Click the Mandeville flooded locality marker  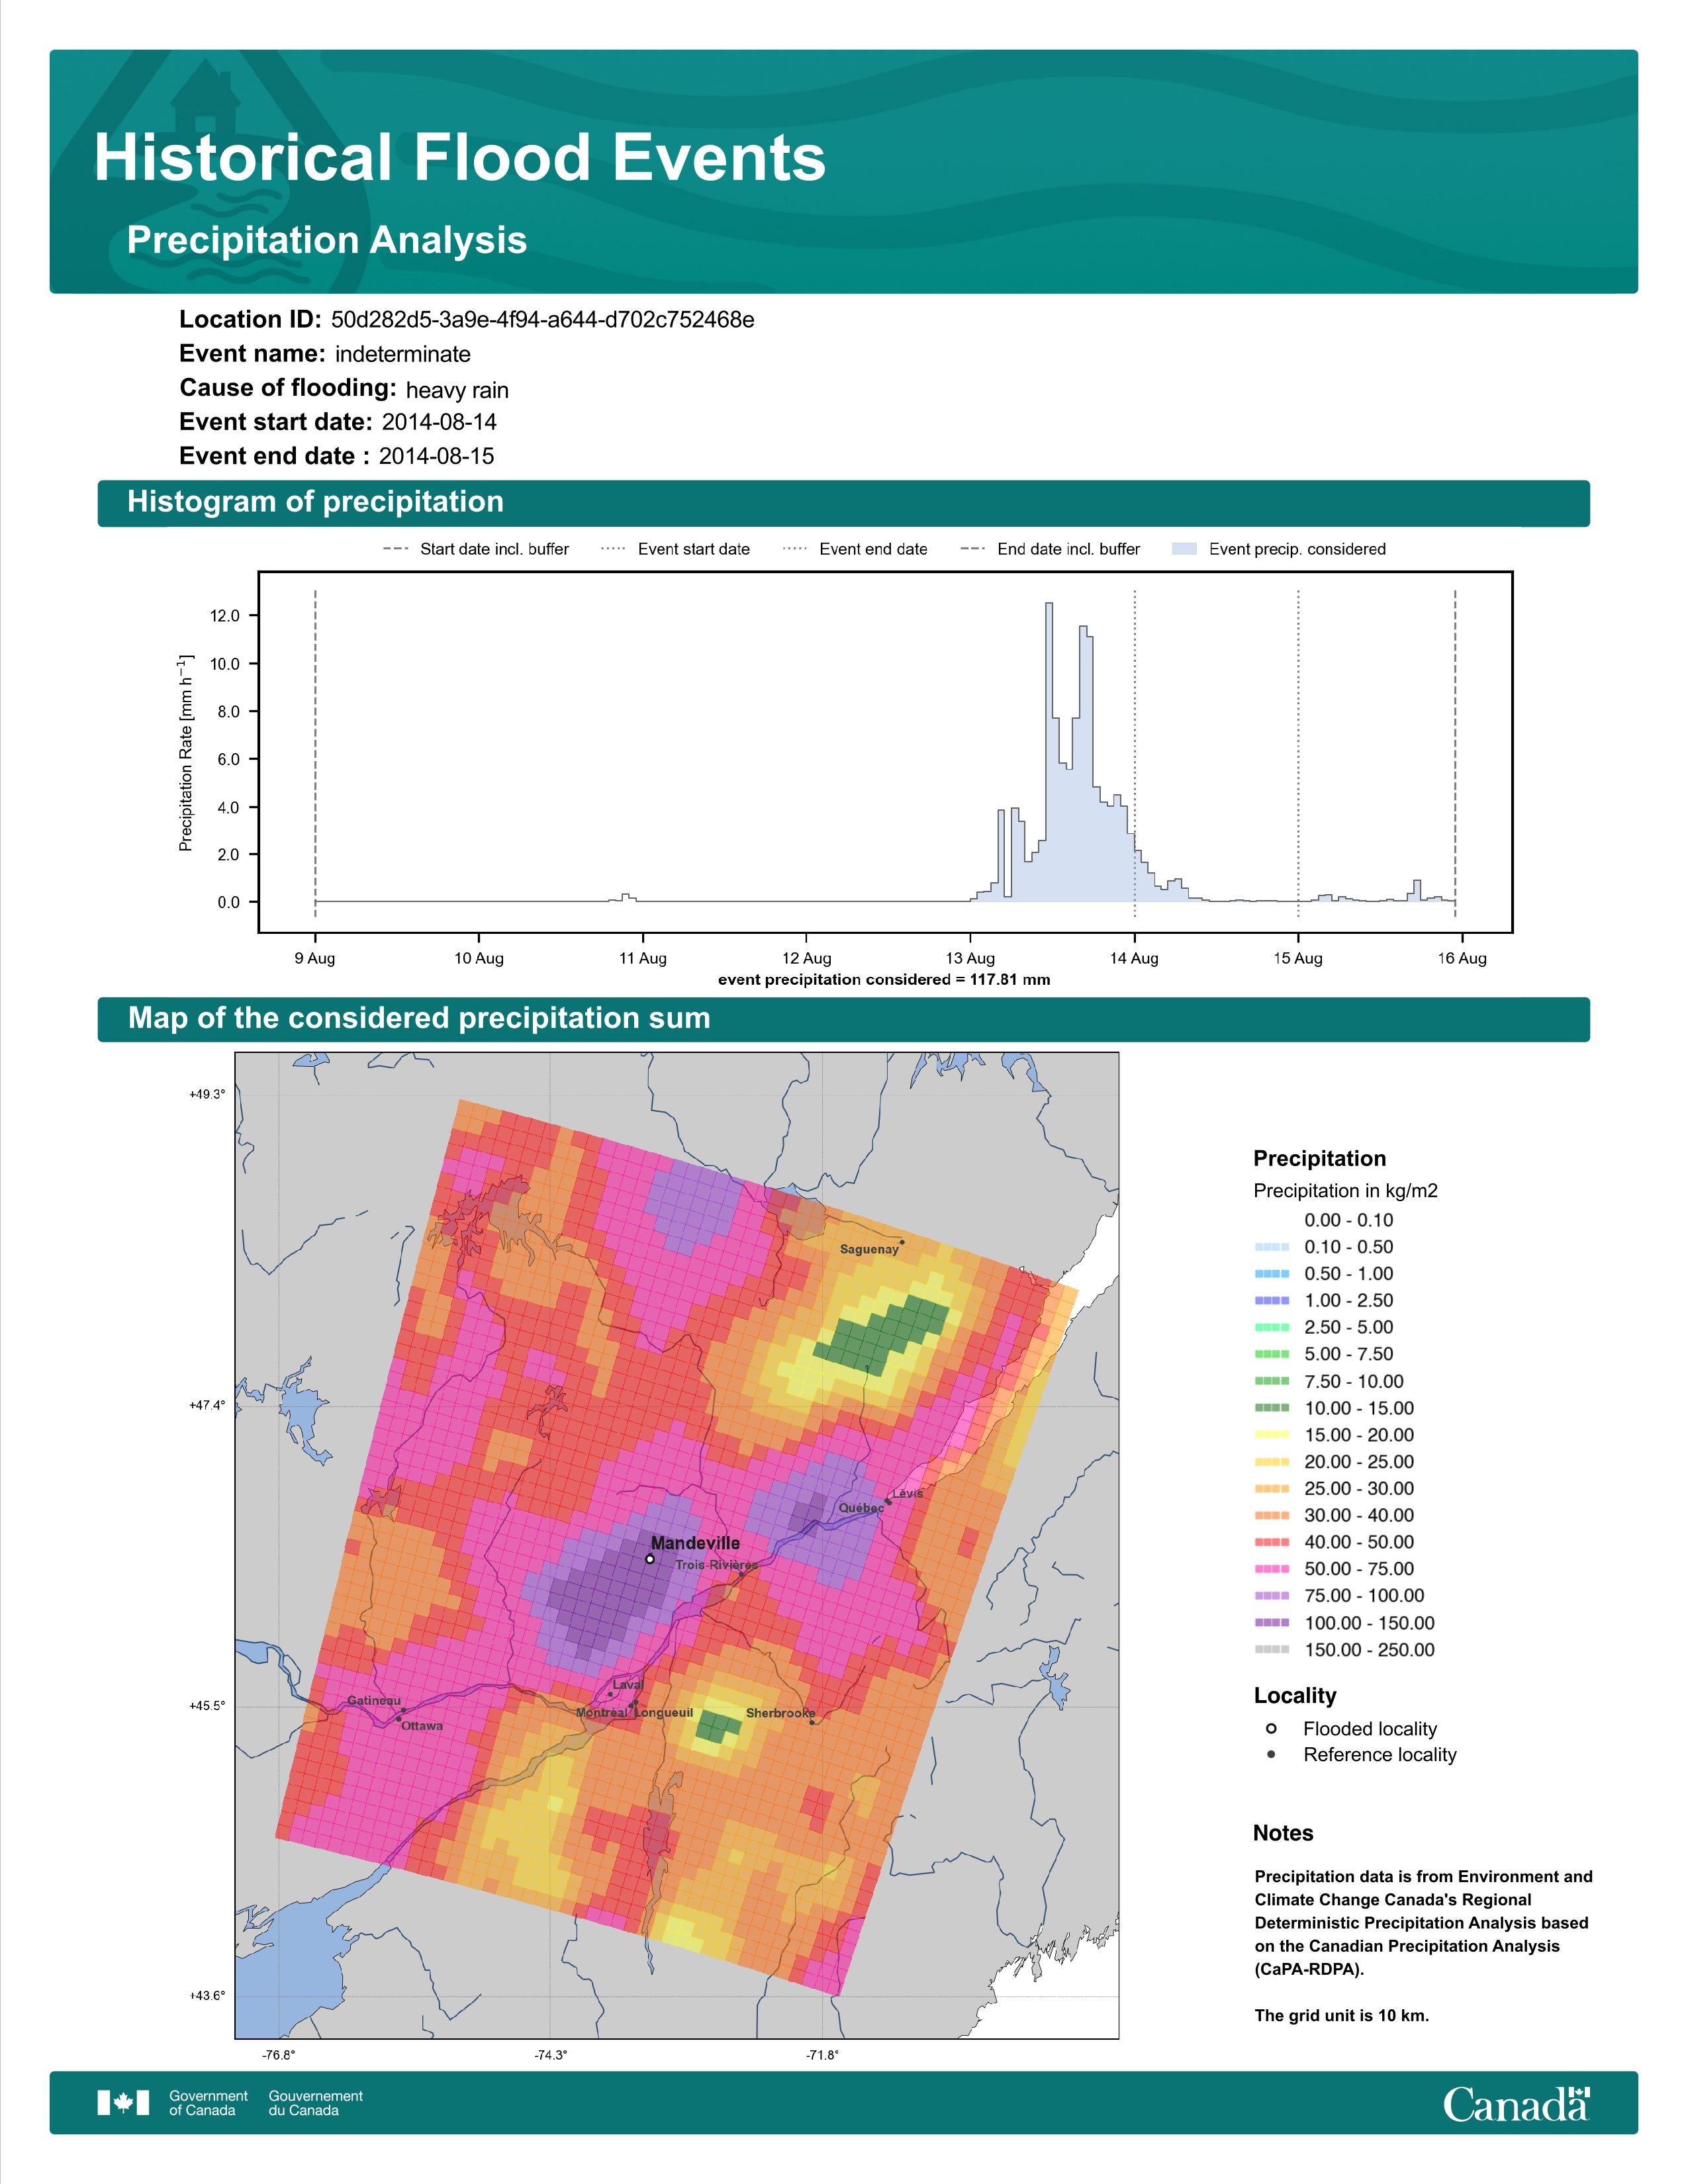coord(650,1559)
